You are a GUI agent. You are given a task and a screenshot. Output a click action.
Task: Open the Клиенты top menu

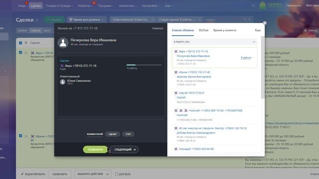[x=85, y=5]
